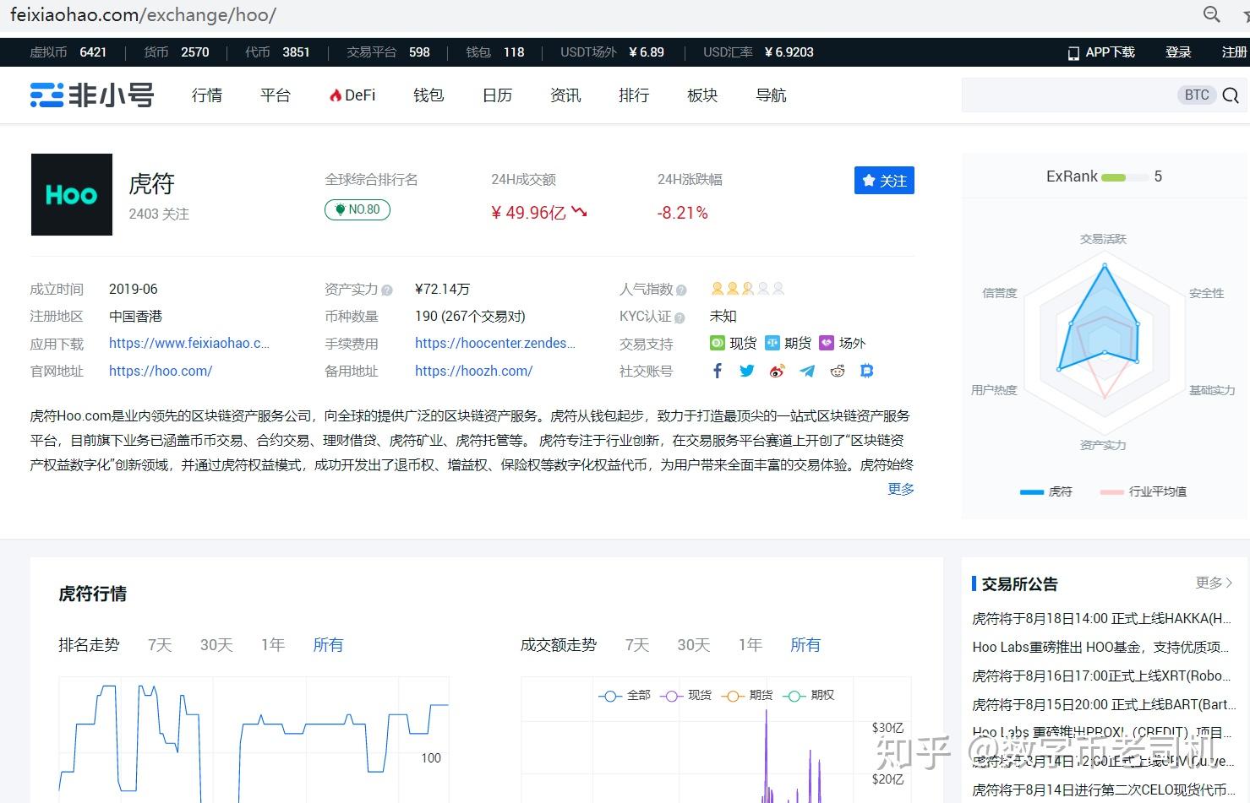This screenshot has width=1250, height=803.
Task: Open the https://hoozh.com/ backup address link
Action: click(474, 371)
